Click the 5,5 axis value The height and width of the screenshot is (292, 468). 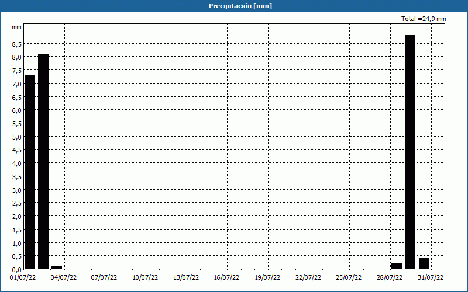pyautogui.click(x=17, y=124)
